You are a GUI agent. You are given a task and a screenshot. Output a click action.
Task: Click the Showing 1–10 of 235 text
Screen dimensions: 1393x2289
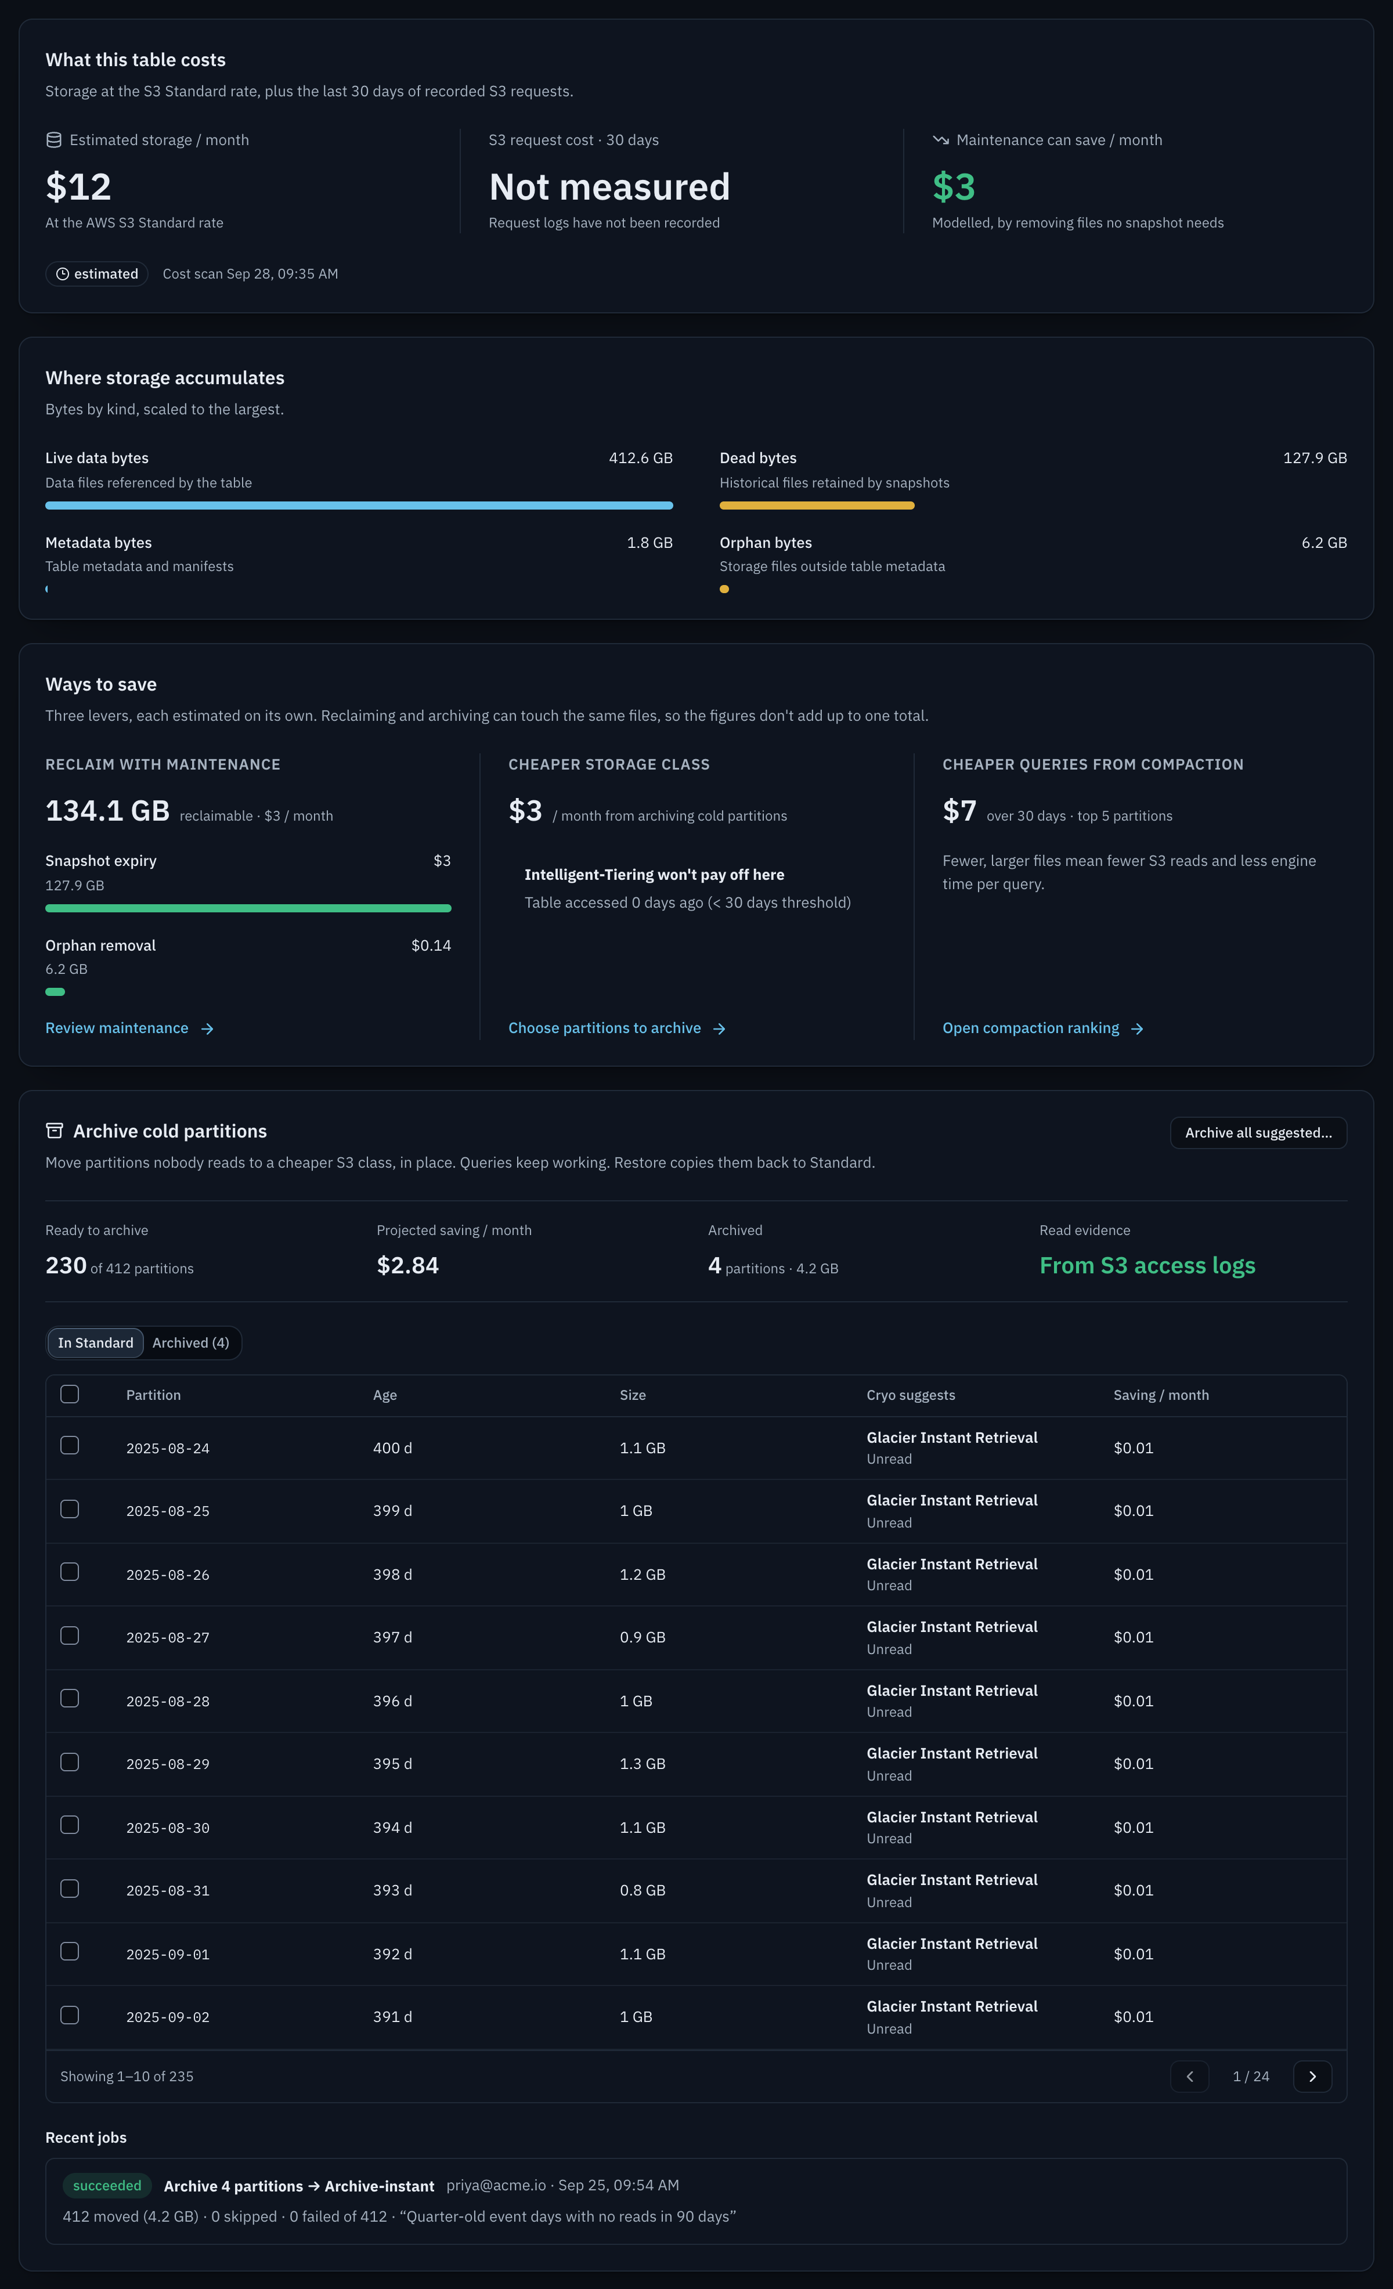127,2076
